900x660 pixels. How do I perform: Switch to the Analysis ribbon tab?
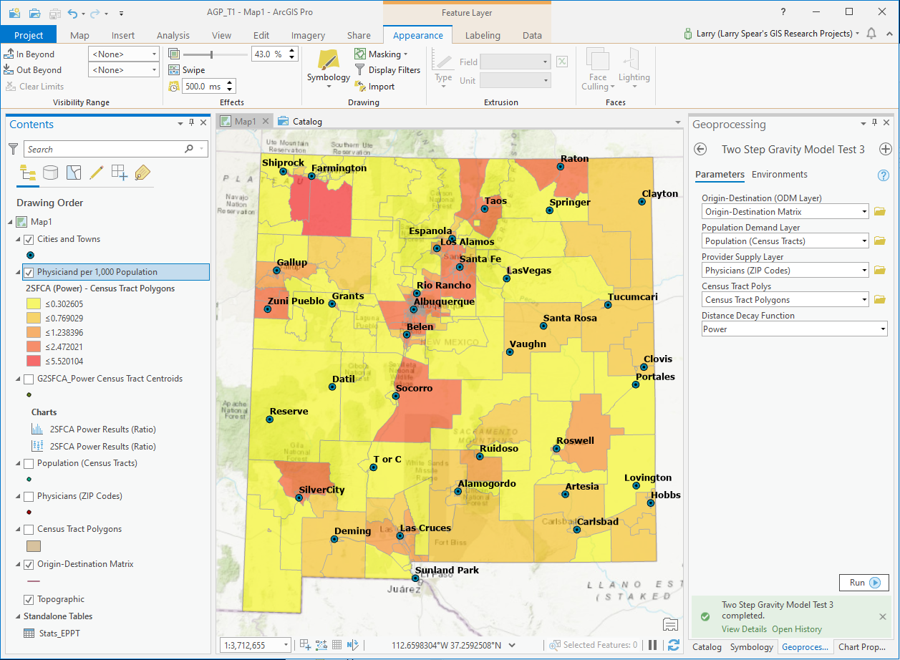coord(173,35)
